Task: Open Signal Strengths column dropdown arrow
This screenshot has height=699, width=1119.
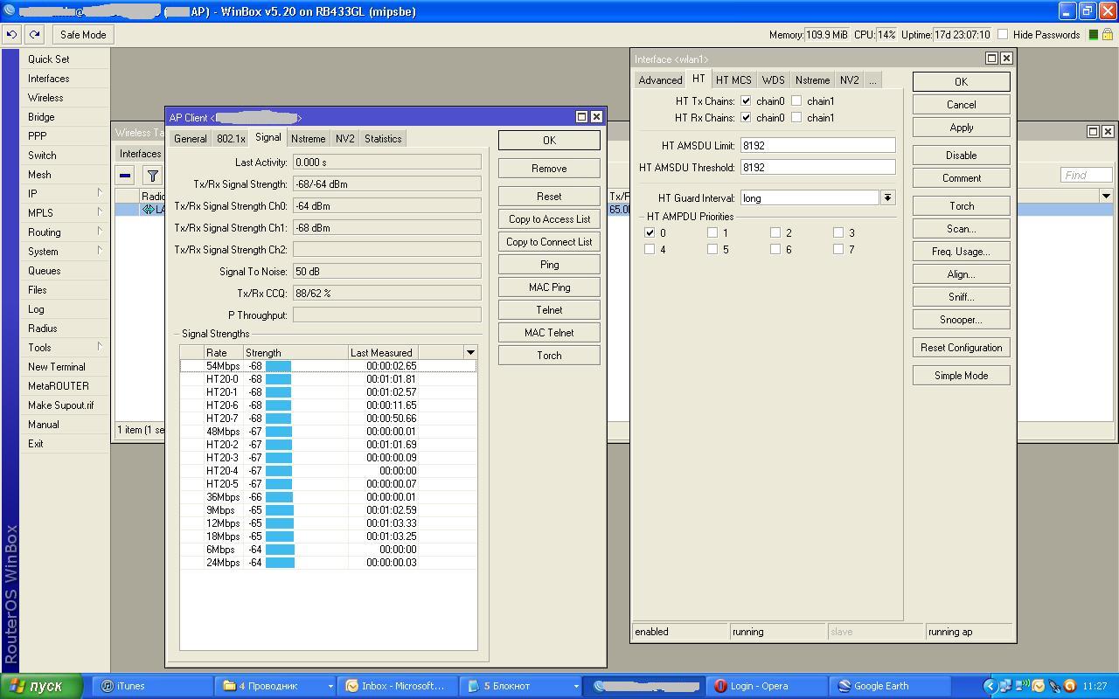Action: click(x=470, y=353)
